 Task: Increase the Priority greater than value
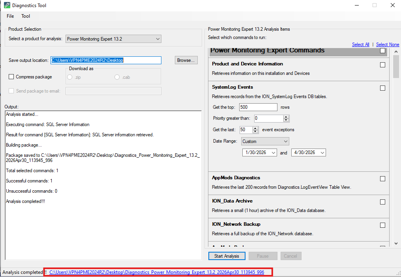(x=286, y=117)
